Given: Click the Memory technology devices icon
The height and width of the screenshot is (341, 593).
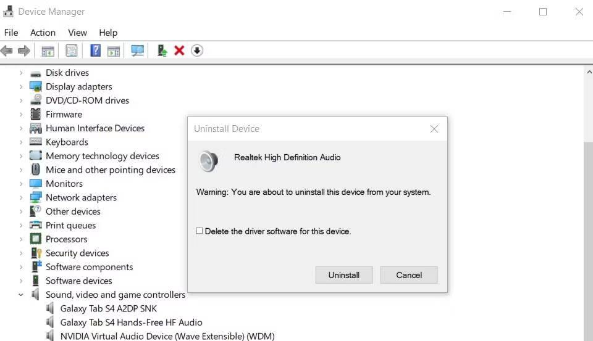Looking at the screenshot, I should [x=36, y=155].
